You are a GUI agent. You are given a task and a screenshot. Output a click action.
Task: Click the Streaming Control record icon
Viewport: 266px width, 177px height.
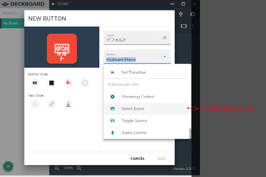point(112,97)
